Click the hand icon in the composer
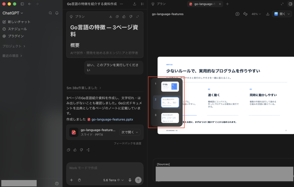This screenshot has width=294, height=187. click(x=79, y=180)
